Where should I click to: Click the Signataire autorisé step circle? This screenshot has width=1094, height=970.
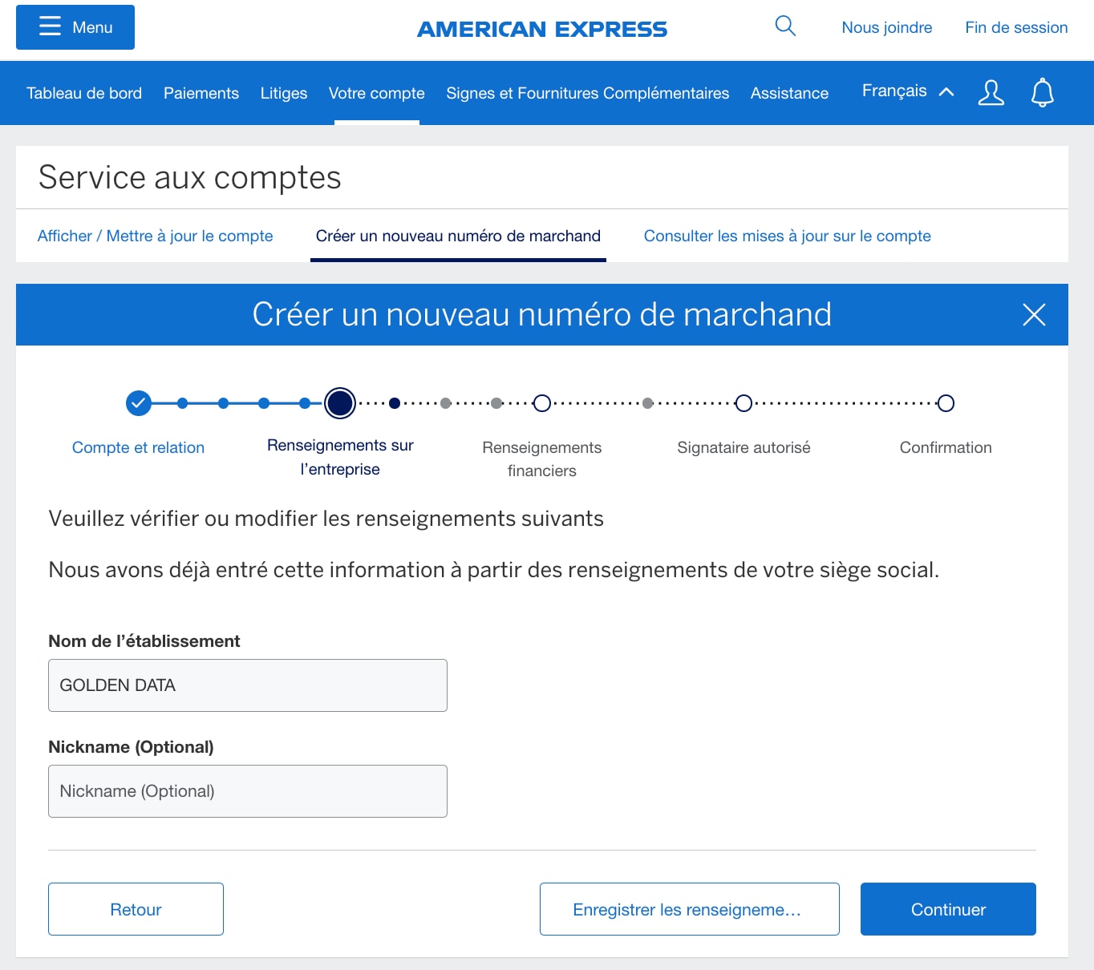[x=744, y=403]
